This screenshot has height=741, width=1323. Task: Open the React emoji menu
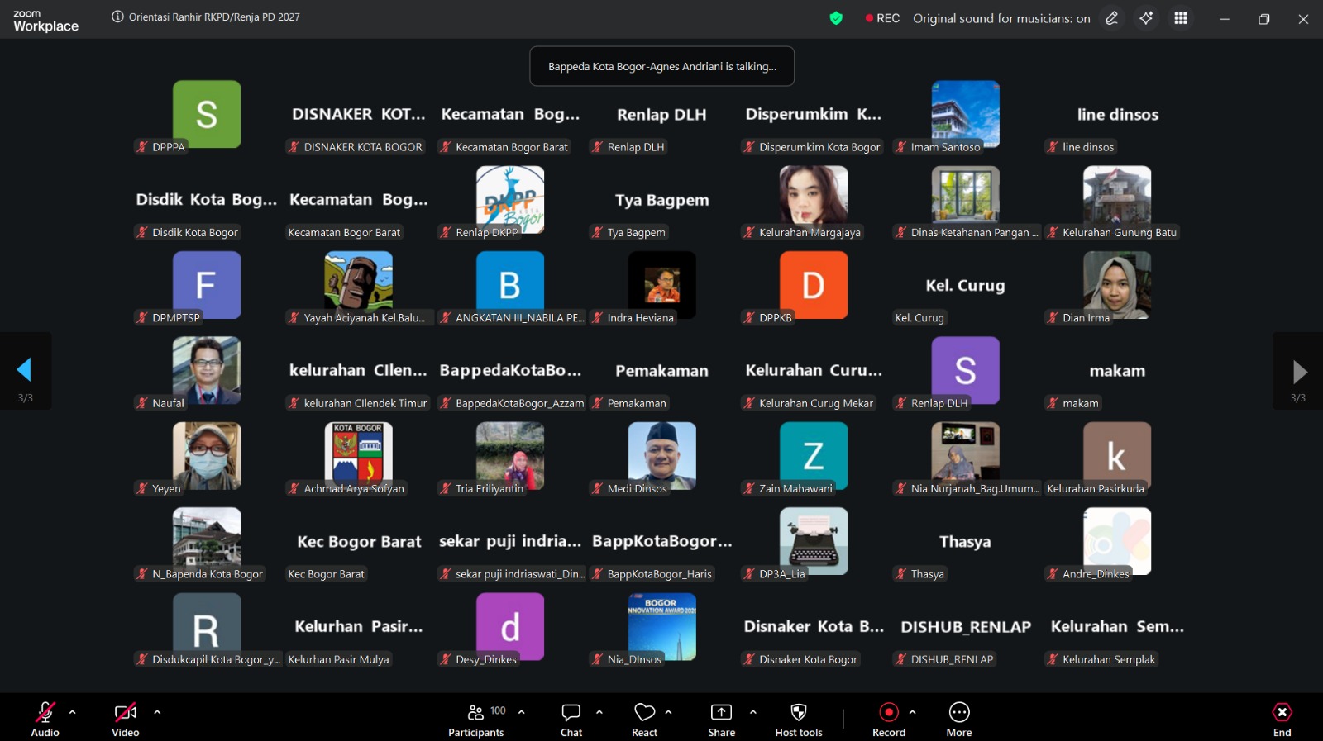[x=644, y=719]
